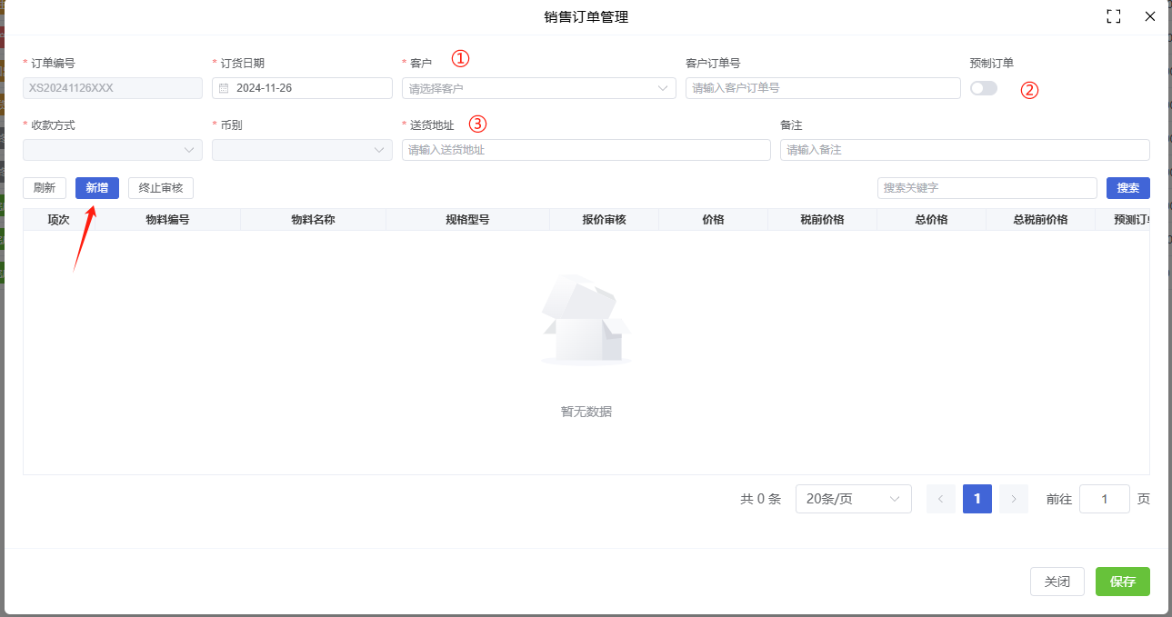Focus the 订单编号 field

pos(113,88)
